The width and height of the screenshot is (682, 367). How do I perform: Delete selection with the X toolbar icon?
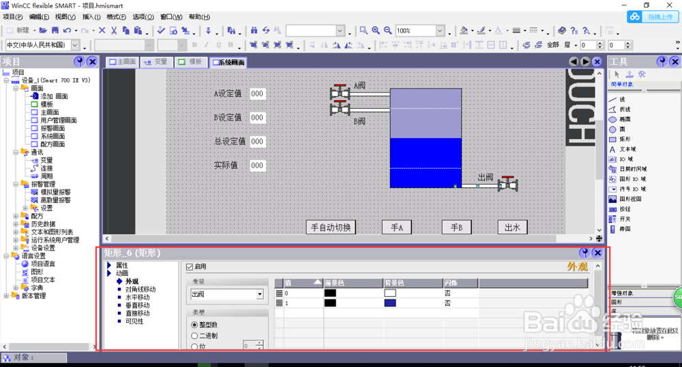(x=102, y=31)
